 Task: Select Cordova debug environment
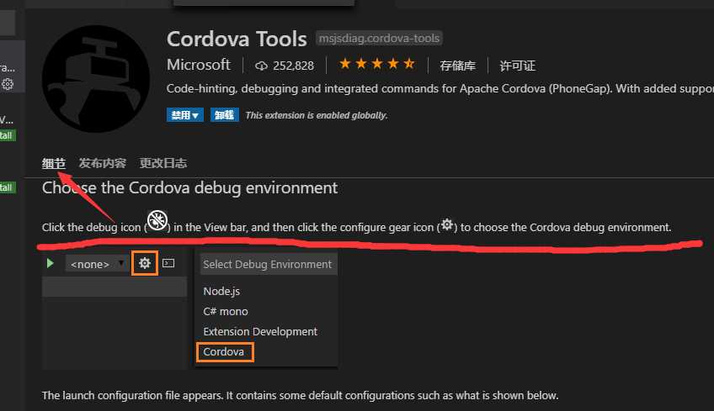[225, 352]
